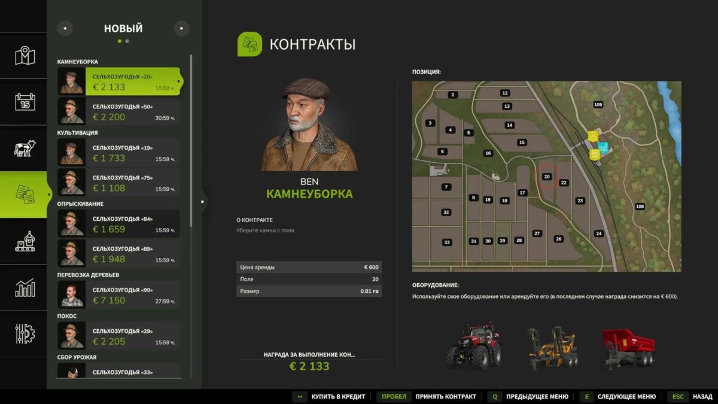Click the circled field 20 marker on map
Image resolution: width=718 pixels, height=404 pixels.
coord(546,177)
